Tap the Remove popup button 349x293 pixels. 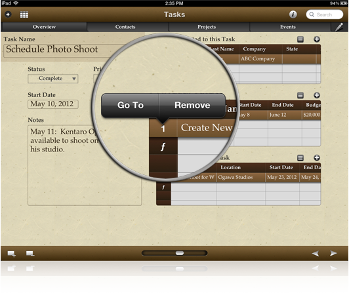pyautogui.click(x=192, y=105)
